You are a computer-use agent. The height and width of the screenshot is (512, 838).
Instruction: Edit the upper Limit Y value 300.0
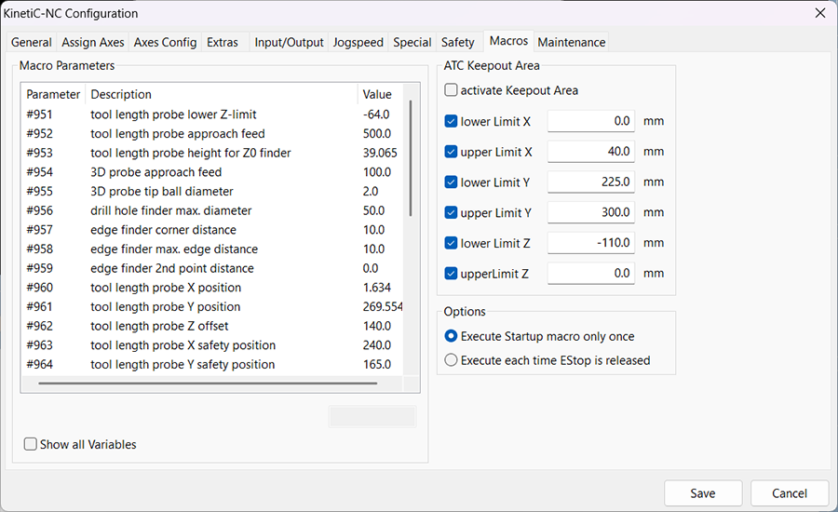[591, 212]
